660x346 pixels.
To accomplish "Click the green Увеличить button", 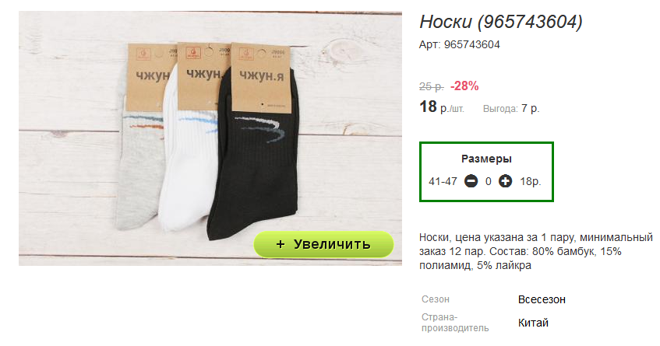I will [x=323, y=244].
